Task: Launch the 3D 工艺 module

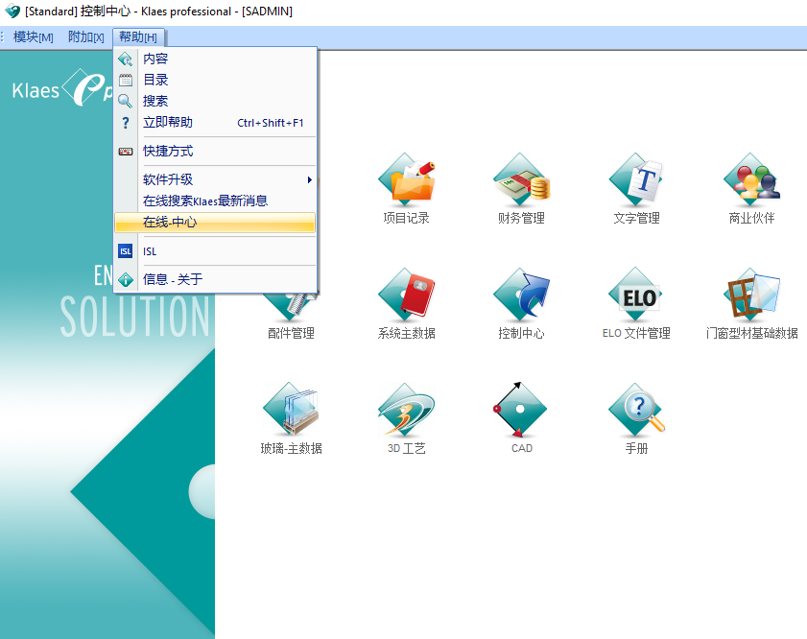Action: [407, 411]
